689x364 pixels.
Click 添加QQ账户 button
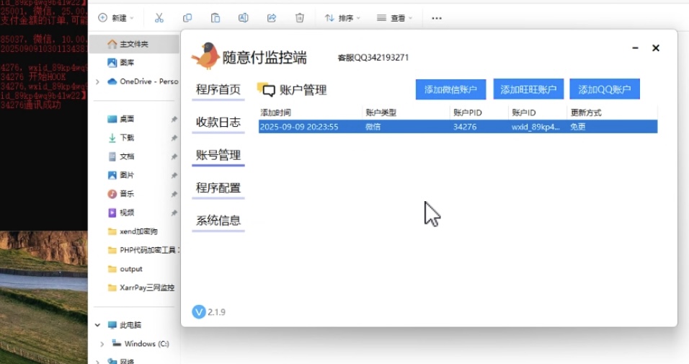pyautogui.click(x=605, y=89)
